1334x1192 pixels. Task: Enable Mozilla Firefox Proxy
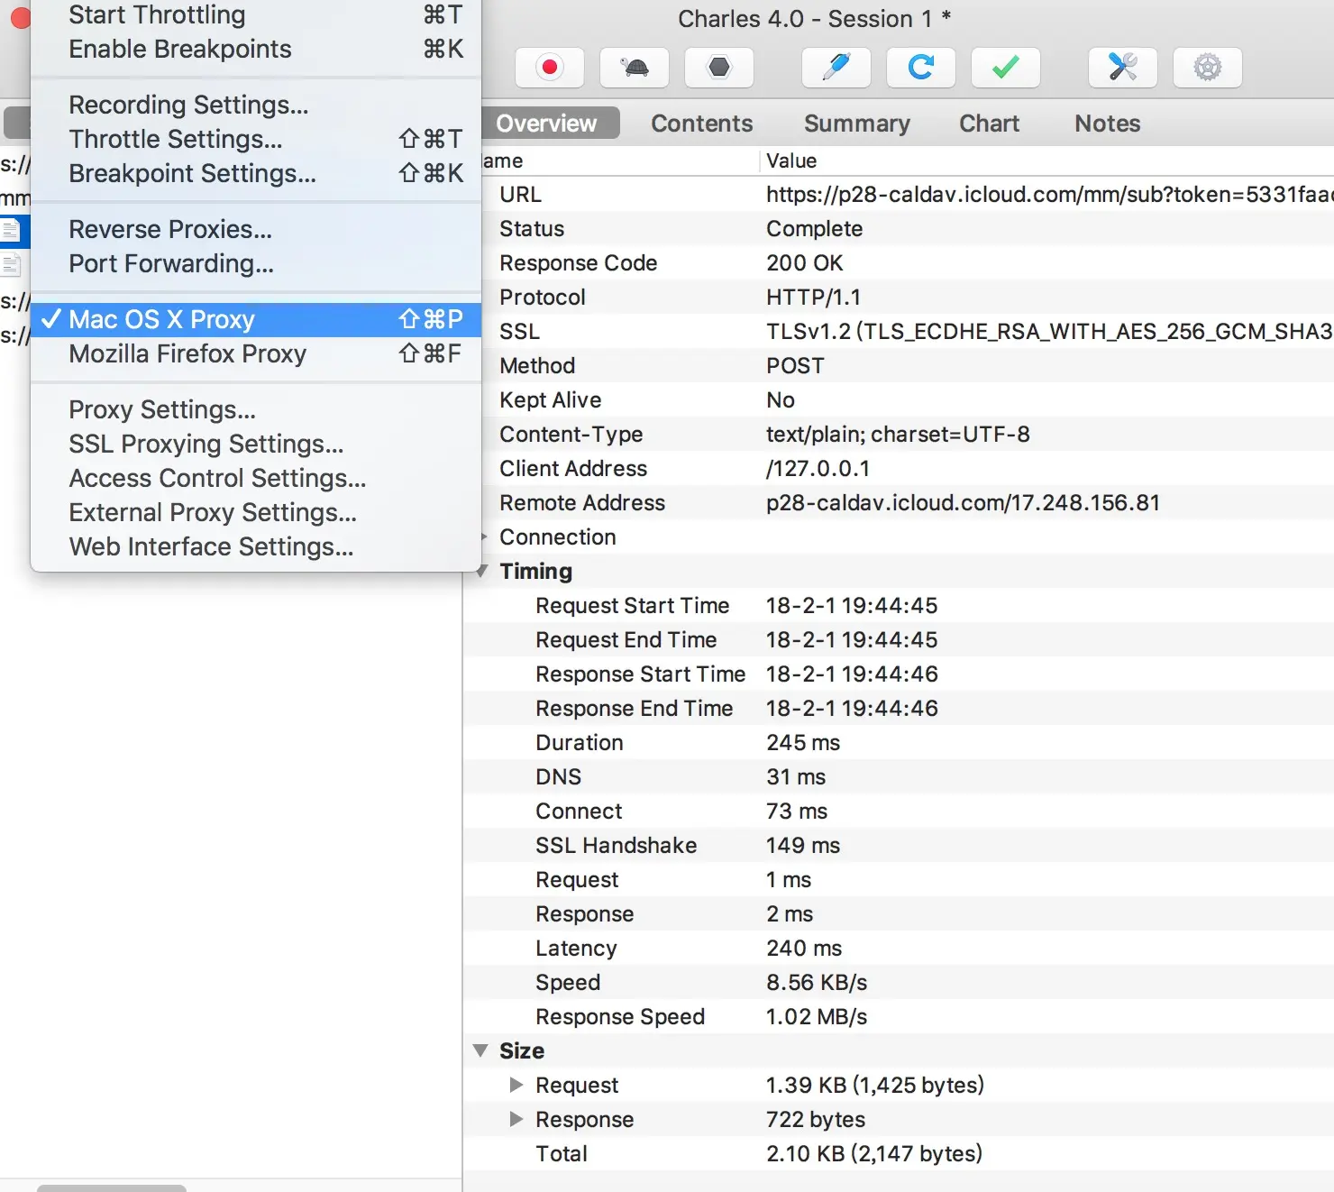pyautogui.click(x=256, y=353)
